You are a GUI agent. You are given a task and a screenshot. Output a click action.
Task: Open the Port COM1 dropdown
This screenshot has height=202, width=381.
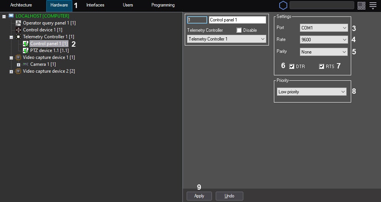pos(323,28)
